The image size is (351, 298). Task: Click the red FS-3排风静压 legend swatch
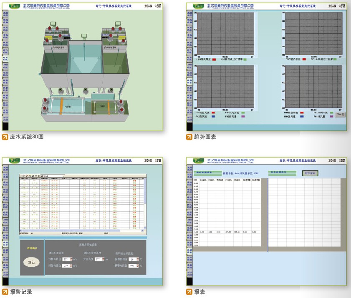(x=214, y=60)
